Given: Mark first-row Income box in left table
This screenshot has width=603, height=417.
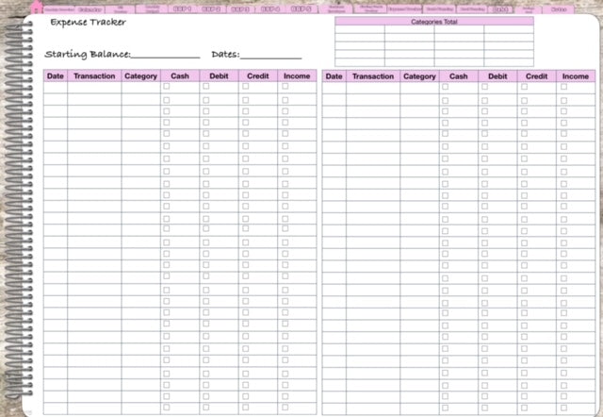Looking at the screenshot, I should [285, 87].
